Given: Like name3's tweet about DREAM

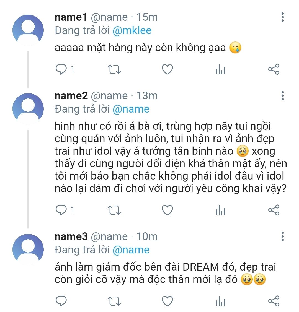Looking at the screenshot, I should 167,301.
